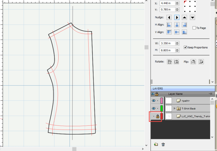
Task: Click the first Rotate button
Action: pos(170,62)
